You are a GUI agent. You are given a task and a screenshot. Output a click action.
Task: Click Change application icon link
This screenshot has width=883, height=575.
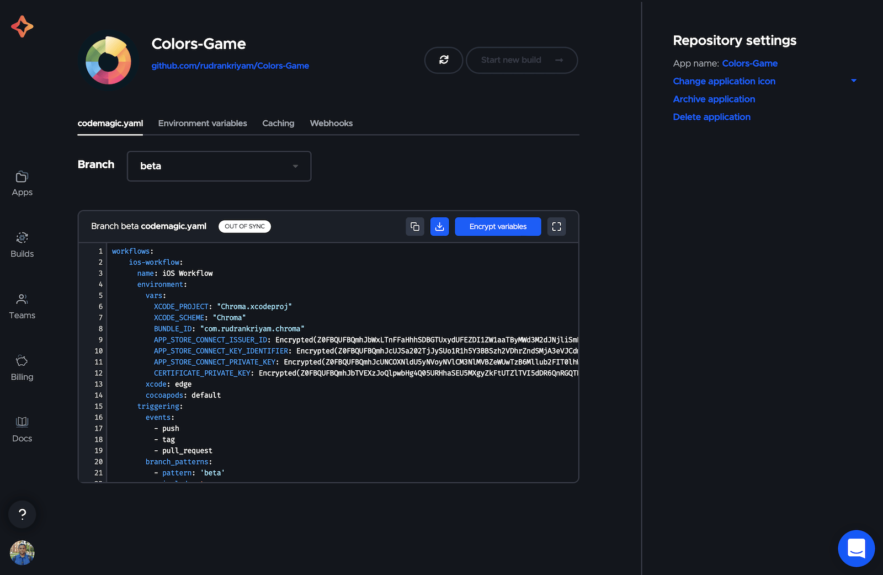coord(724,81)
